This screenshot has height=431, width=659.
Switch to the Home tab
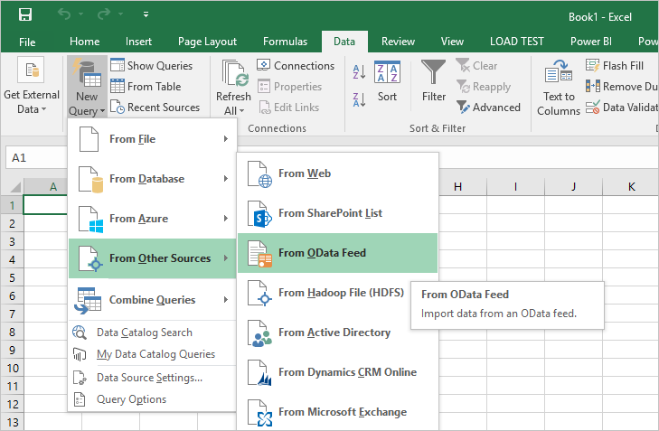click(84, 42)
